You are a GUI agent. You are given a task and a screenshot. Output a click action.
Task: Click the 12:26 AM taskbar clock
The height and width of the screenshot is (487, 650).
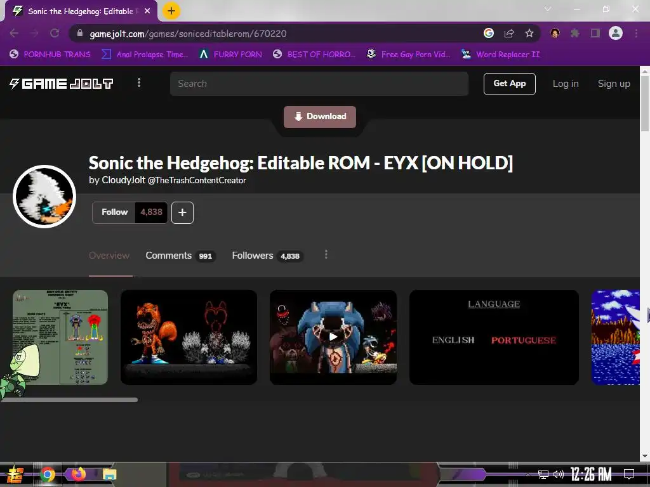pyautogui.click(x=591, y=474)
